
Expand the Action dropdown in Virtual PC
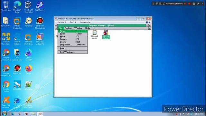62,22
